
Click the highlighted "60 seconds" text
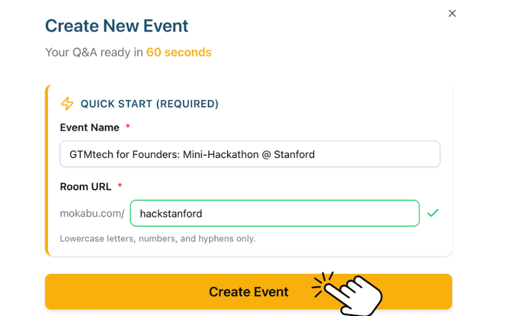click(179, 52)
